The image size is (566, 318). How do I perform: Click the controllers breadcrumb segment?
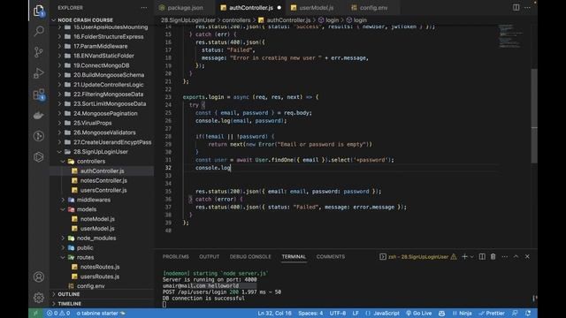[236, 20]
